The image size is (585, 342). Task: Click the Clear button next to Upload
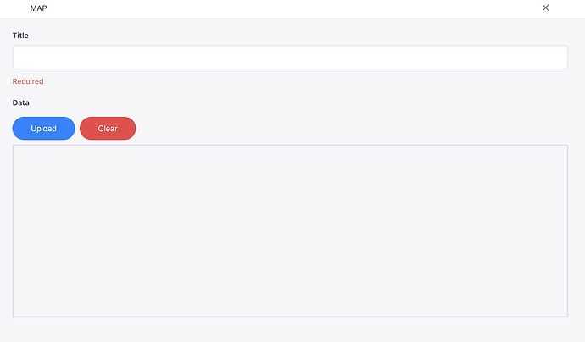click(x=108, y=128)
